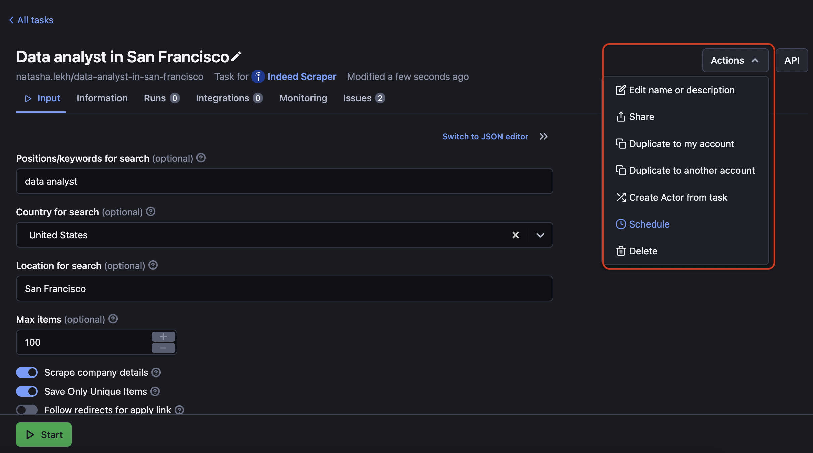813x453 pixels.
Task: Enable Follow redirects for apply link
Action: coord(27,409)
